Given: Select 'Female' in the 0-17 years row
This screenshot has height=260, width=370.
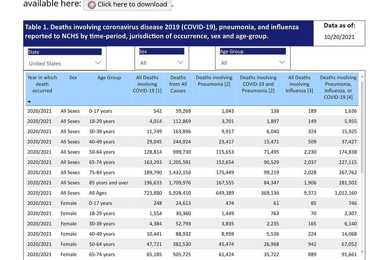Looking at the screenshot, I should point(69,203).
